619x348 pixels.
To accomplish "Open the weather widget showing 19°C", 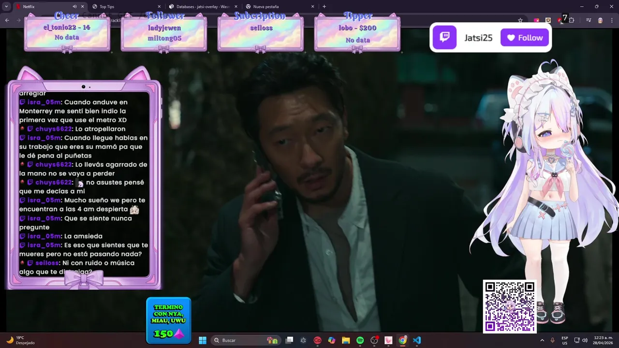I will tap(21, 340).
